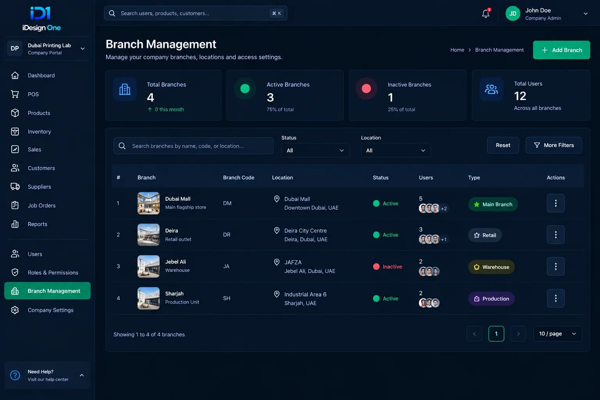Image resolution: width=600 pixels, height=400 pixels.
Task: Select page 1 in pagination
Action: (496, 334)
